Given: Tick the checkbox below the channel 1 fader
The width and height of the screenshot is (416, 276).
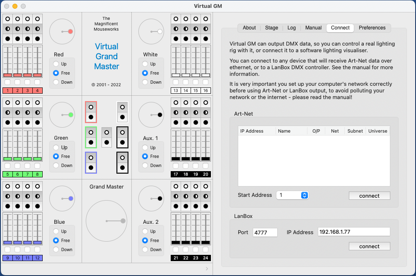Looking at the screenshot, I should 7,82.
